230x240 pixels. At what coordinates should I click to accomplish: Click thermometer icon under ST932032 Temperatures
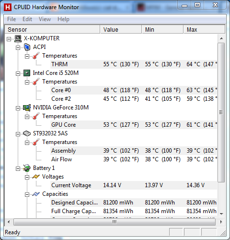pos(36,142)
